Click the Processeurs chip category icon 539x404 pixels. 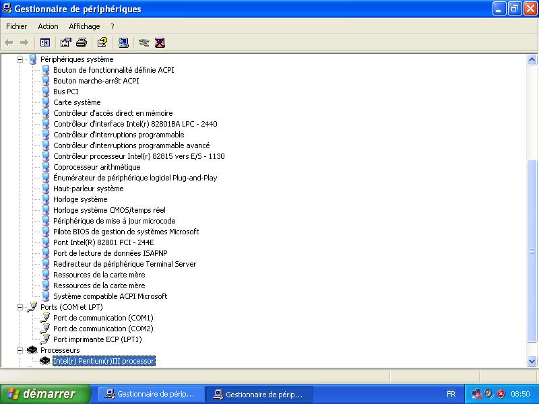tap(32, 350)
